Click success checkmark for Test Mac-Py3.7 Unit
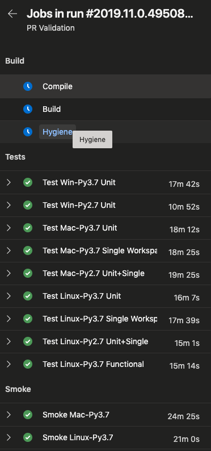The image size is (211, 451). (28, 228)
